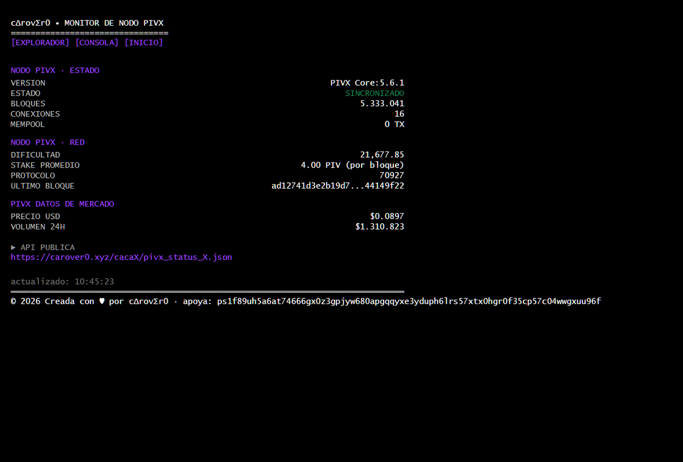683x462 pixels.
Task: Click the protocol value 70927
Action: (392, 175)
